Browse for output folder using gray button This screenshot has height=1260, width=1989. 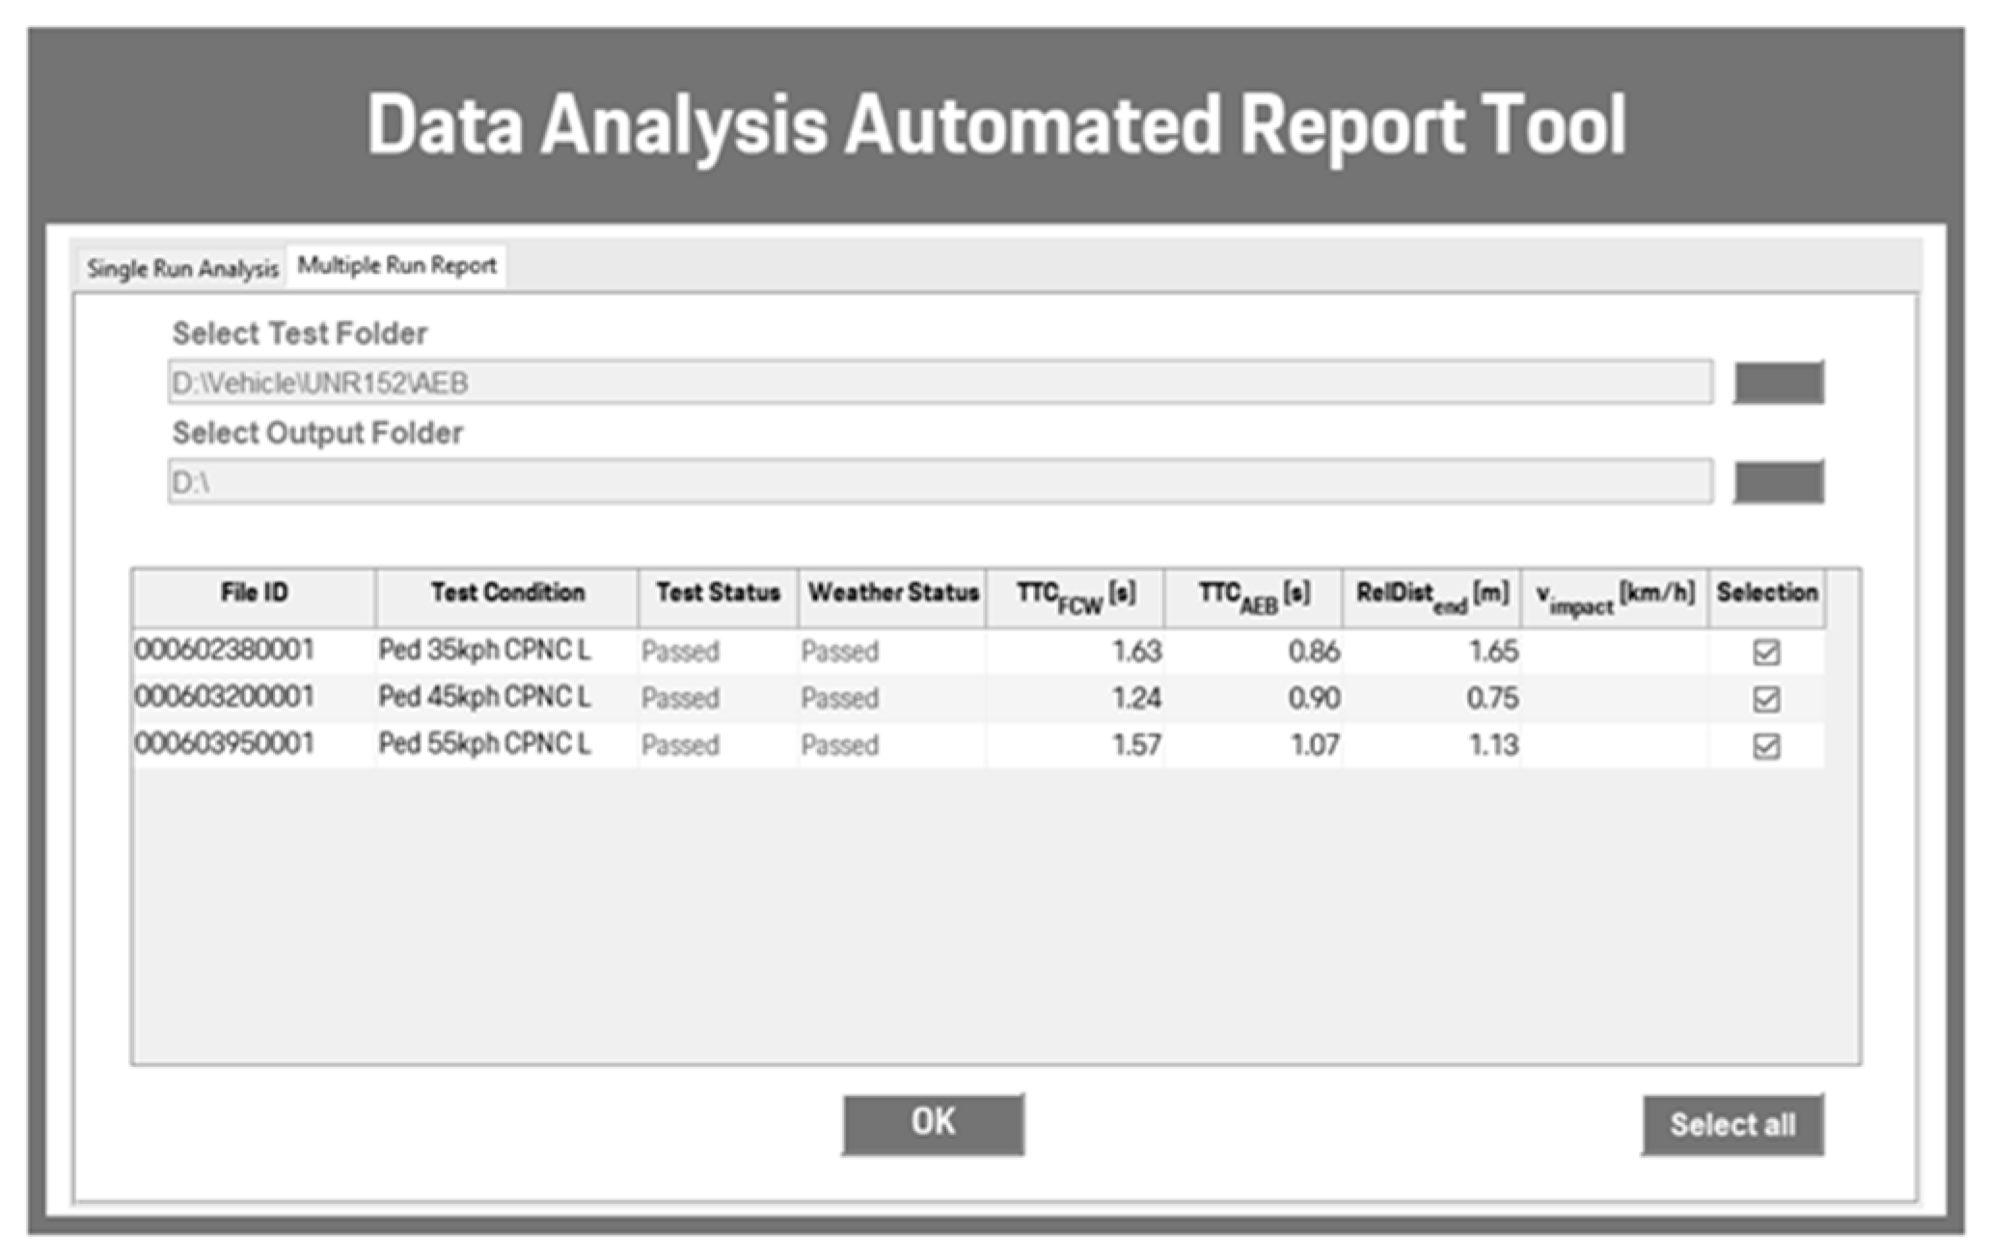coord(1777,481)
